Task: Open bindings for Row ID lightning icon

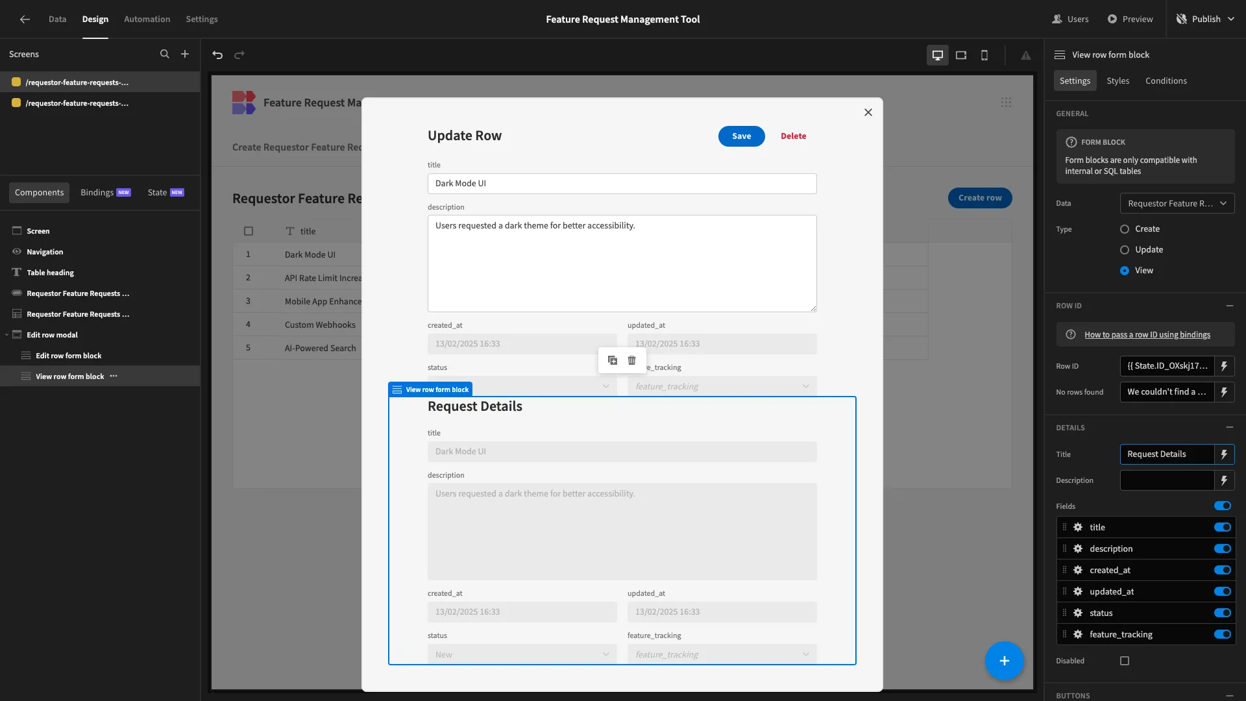Action: pos(1225,366)
